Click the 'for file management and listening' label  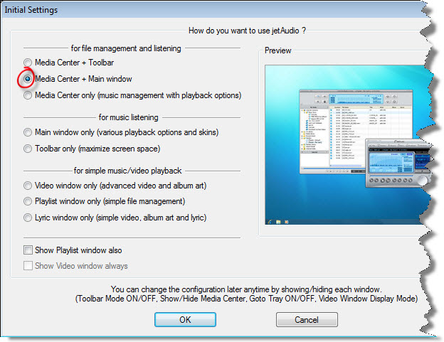pos(126,48)
